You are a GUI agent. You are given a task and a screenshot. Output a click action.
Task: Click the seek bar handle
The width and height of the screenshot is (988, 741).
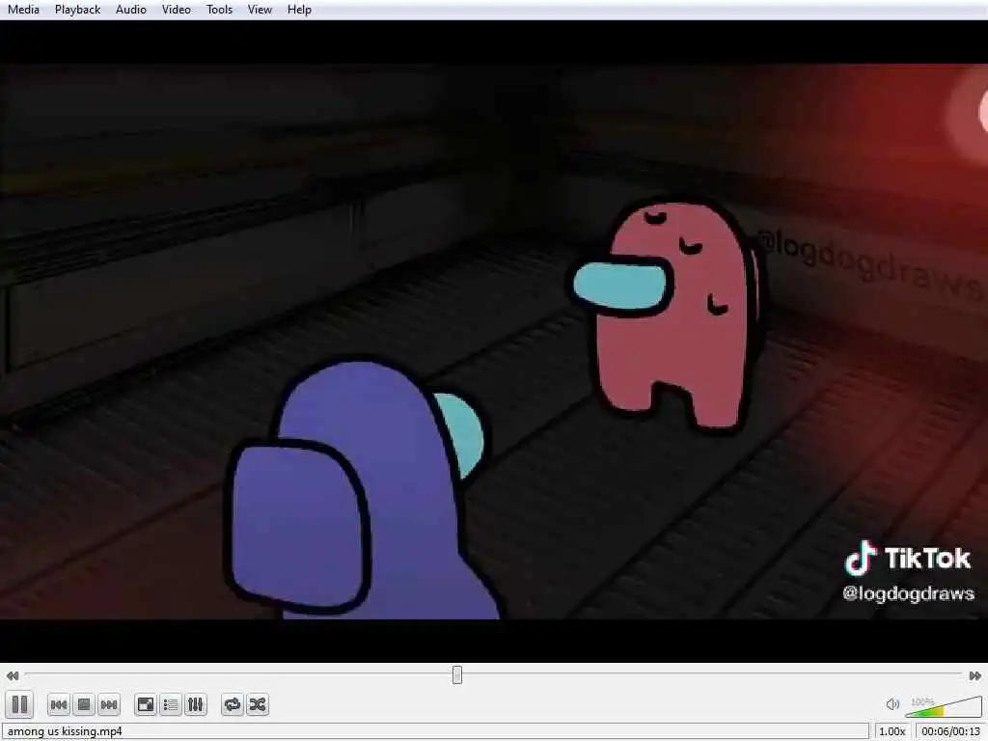(457, 674)
